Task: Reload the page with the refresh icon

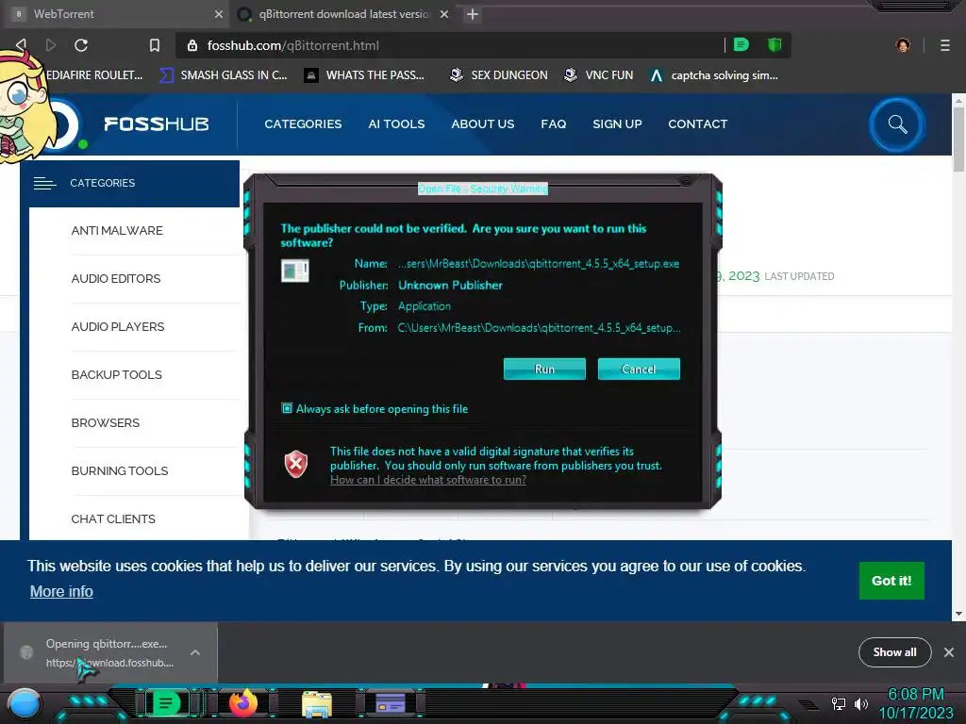Action: click(81, 45)
